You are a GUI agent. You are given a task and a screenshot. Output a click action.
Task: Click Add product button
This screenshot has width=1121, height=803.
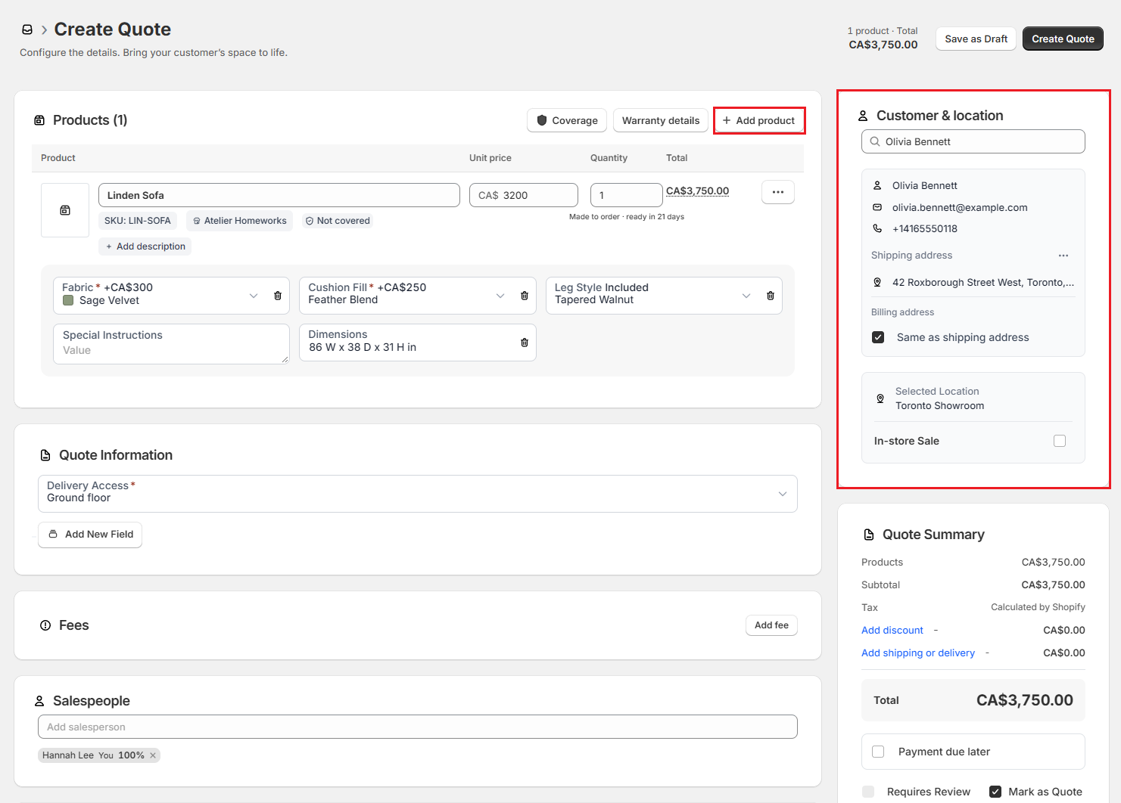click(x=758, y=120)
